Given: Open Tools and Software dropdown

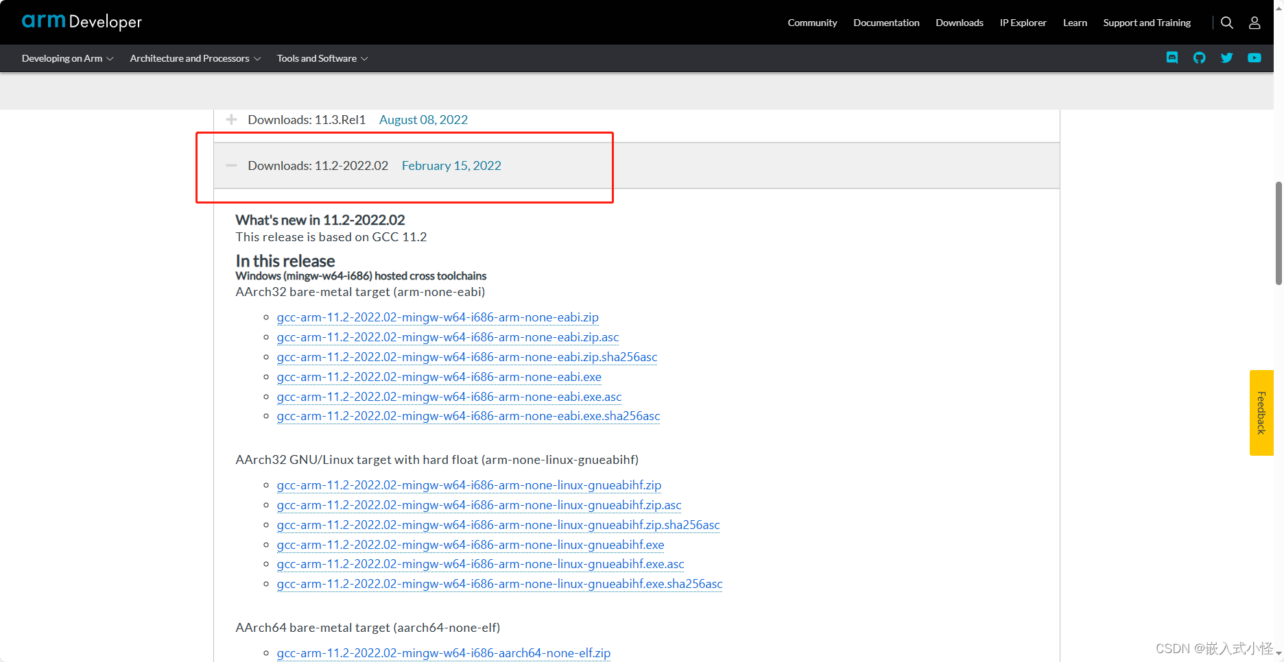Looking at the screenshot, I should pyautogui.click(x=322, y=58).
